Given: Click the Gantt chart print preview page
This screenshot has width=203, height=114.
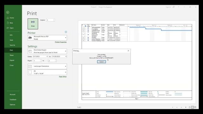Looking at the screenshot, I should [x=137, y=62].
